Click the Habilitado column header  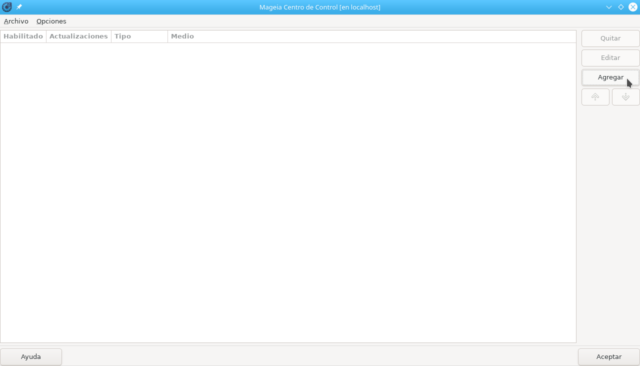coord(23,36)
